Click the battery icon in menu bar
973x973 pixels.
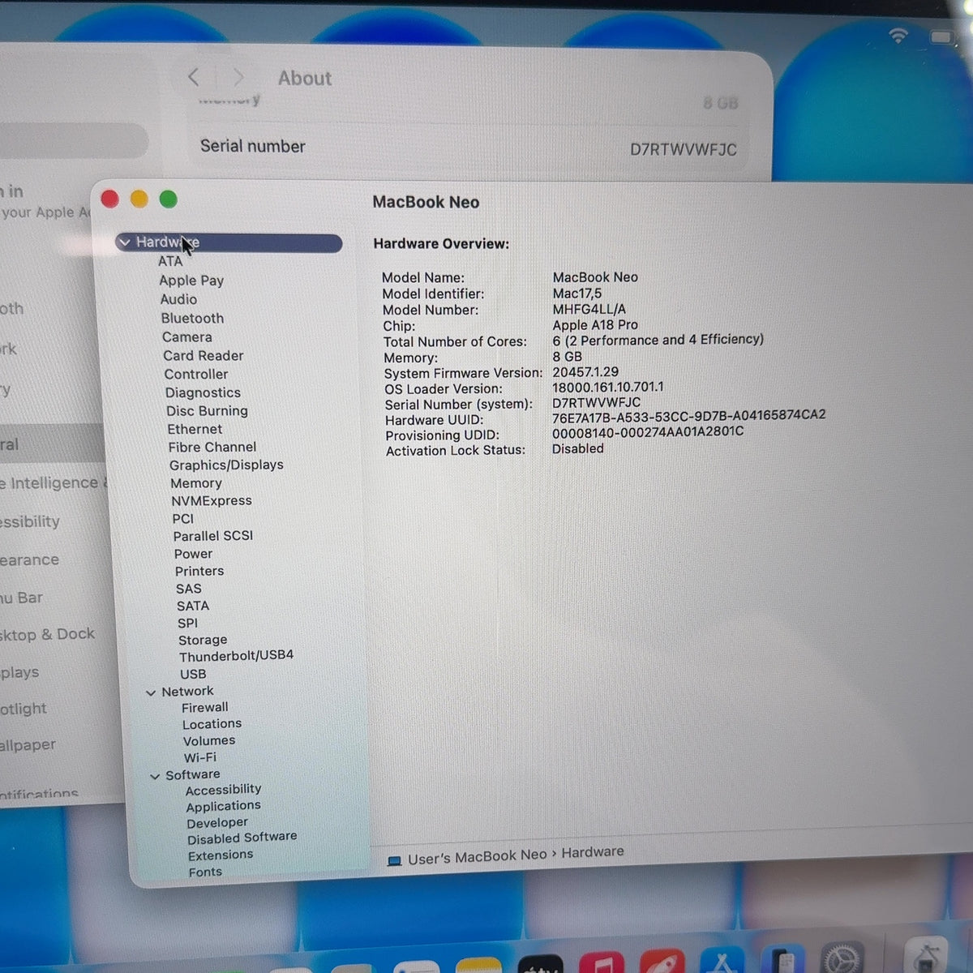[943, 36]
